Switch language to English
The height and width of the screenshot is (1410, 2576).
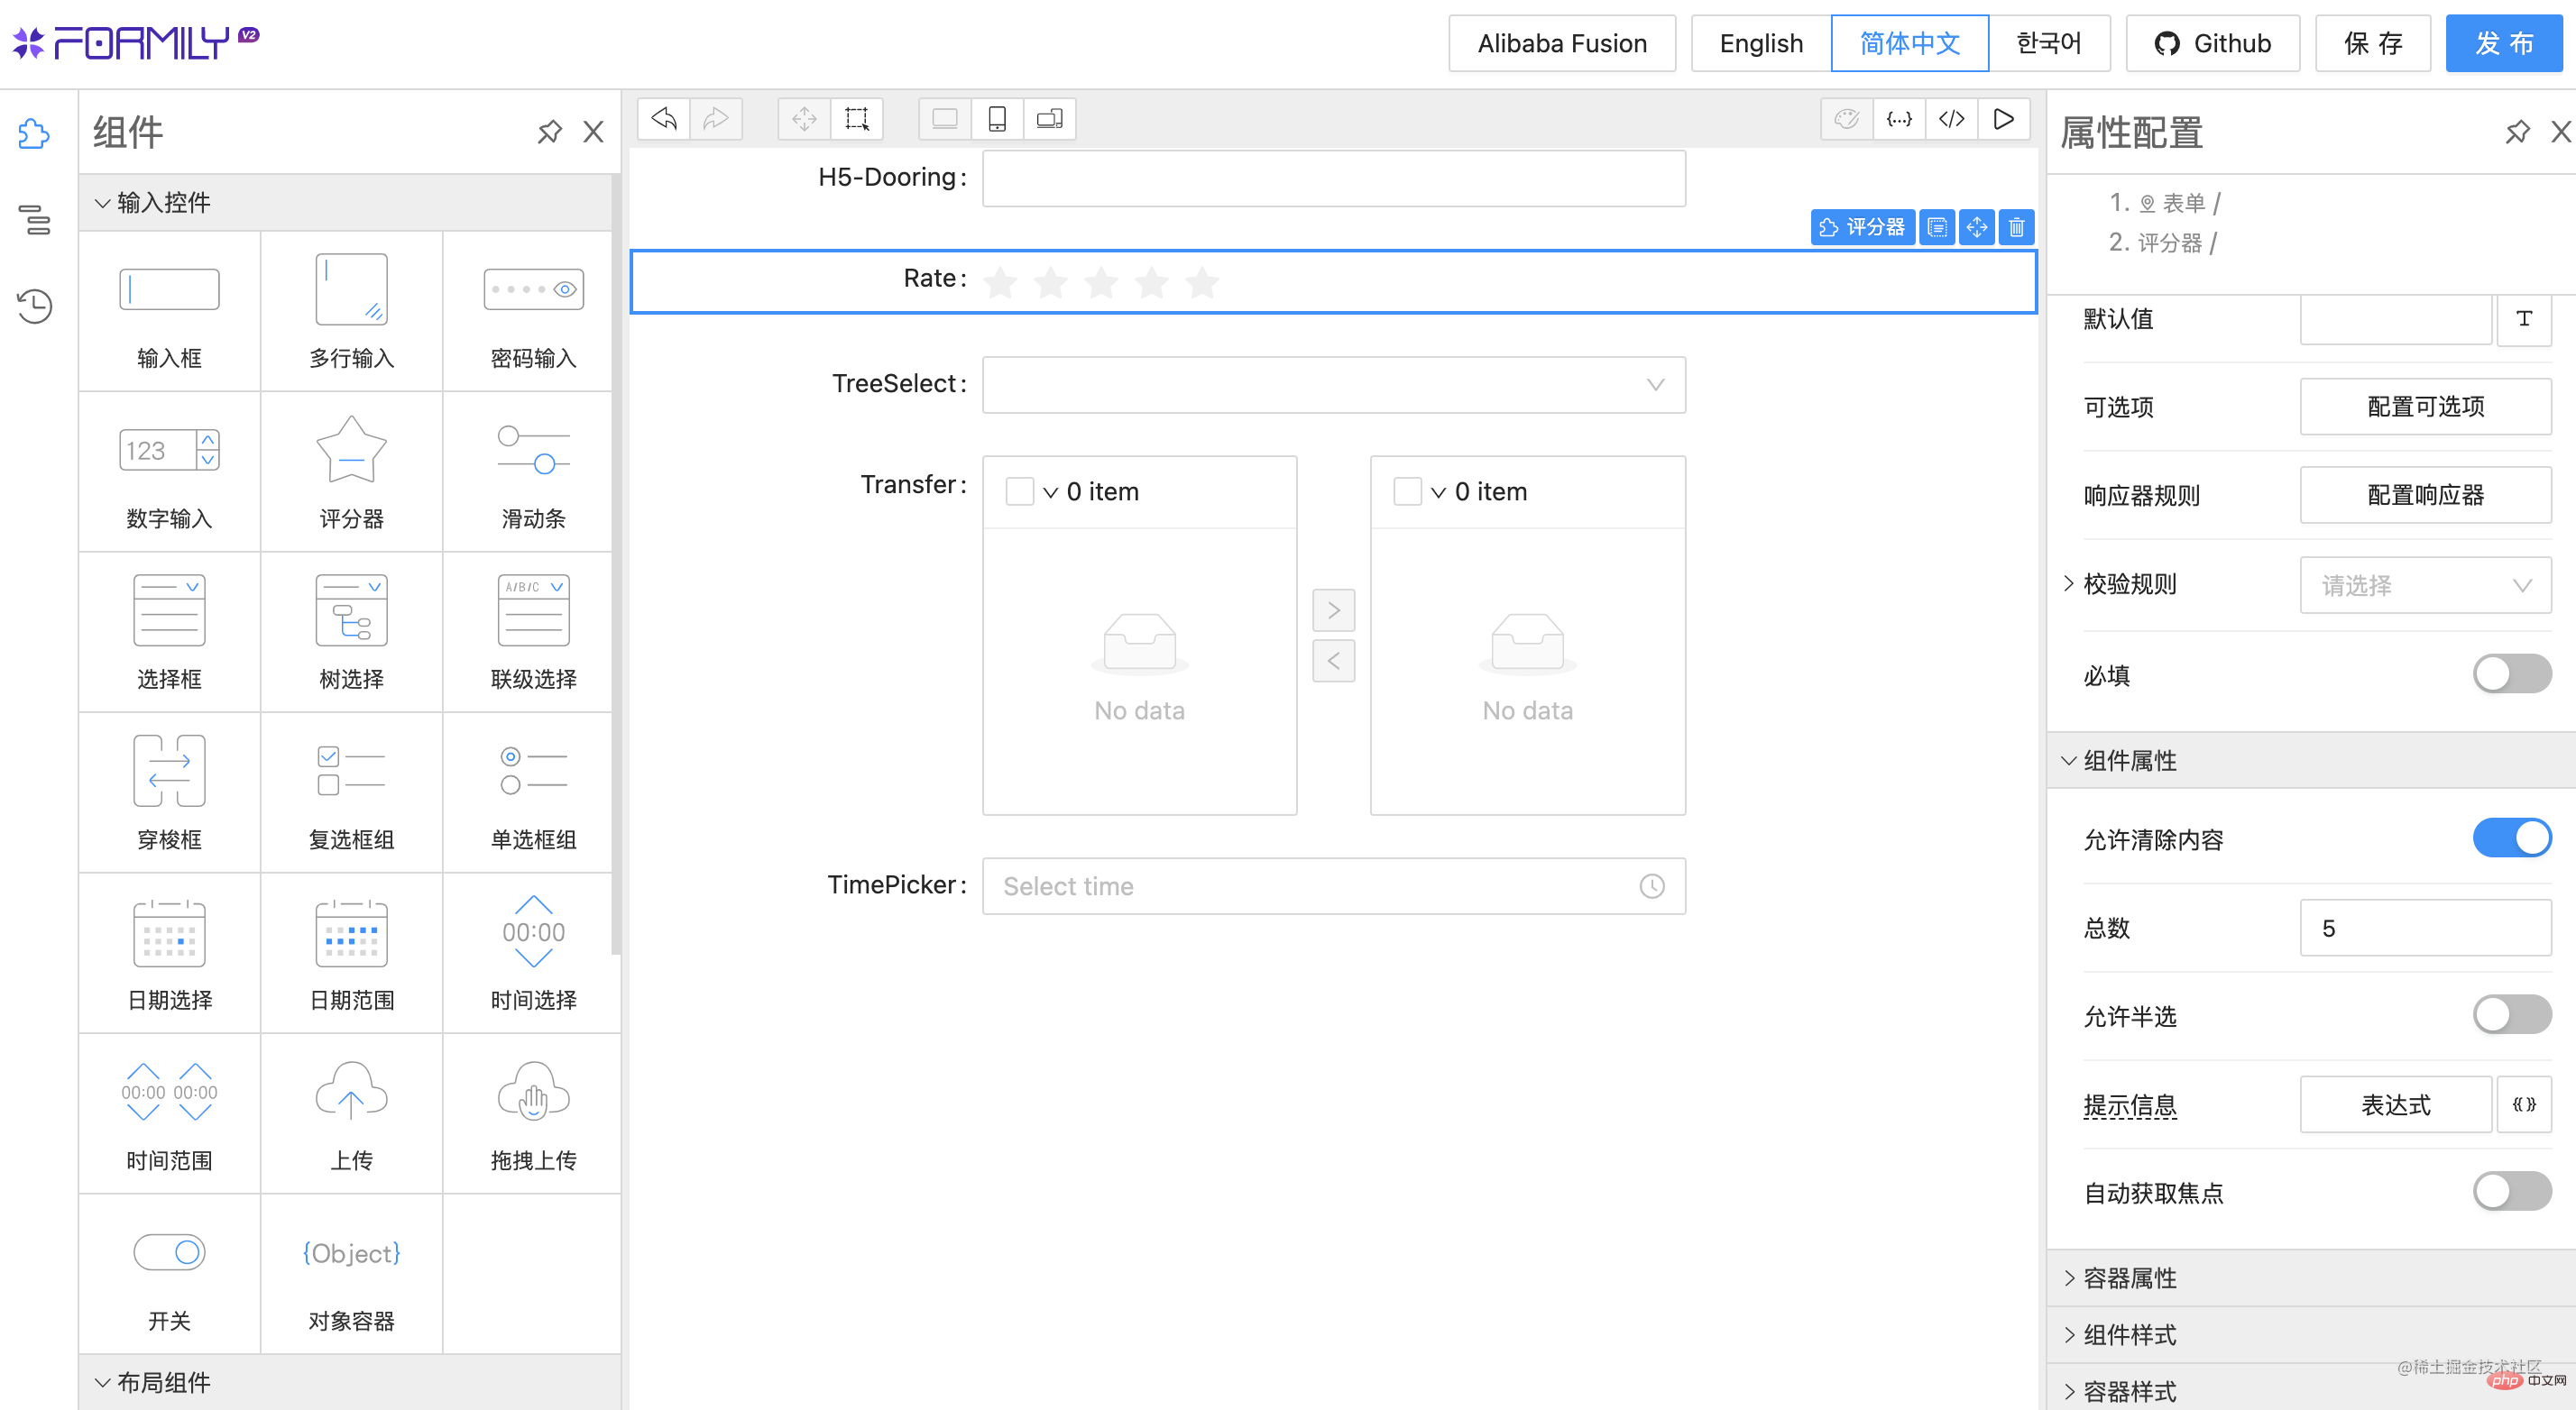(1761, 43)
